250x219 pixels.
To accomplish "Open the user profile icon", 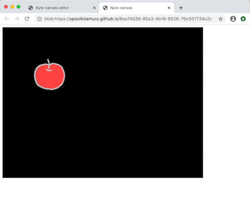I will [233, 19].
